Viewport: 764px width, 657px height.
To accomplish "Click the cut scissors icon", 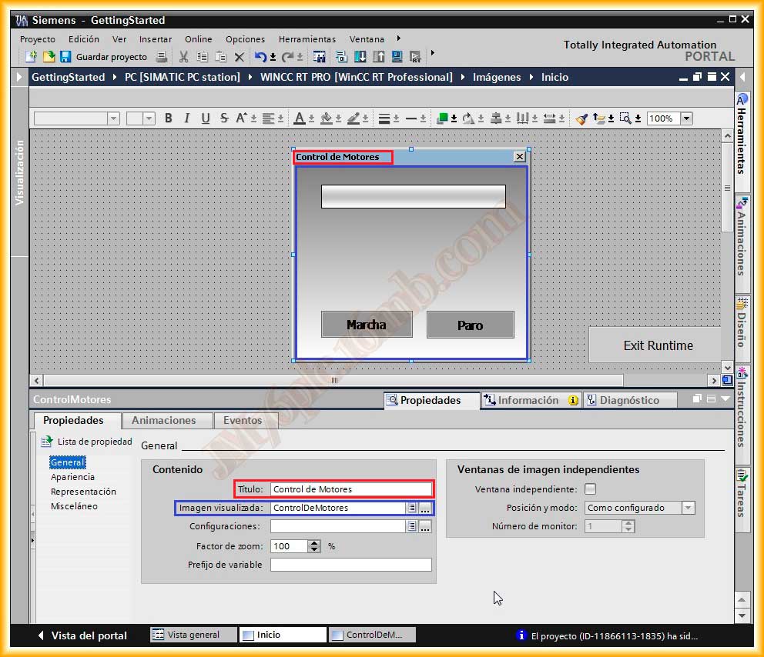I will coord(183,57).
